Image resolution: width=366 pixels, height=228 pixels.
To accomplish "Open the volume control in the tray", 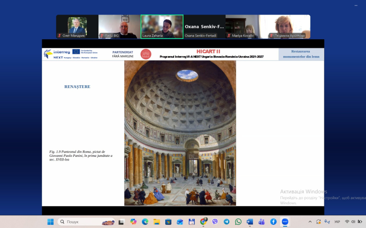I will tap(354, 222).
